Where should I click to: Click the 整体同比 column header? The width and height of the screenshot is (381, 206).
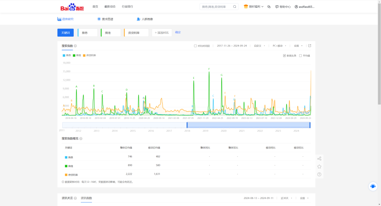pyautogui.click(x=205, y=148)
